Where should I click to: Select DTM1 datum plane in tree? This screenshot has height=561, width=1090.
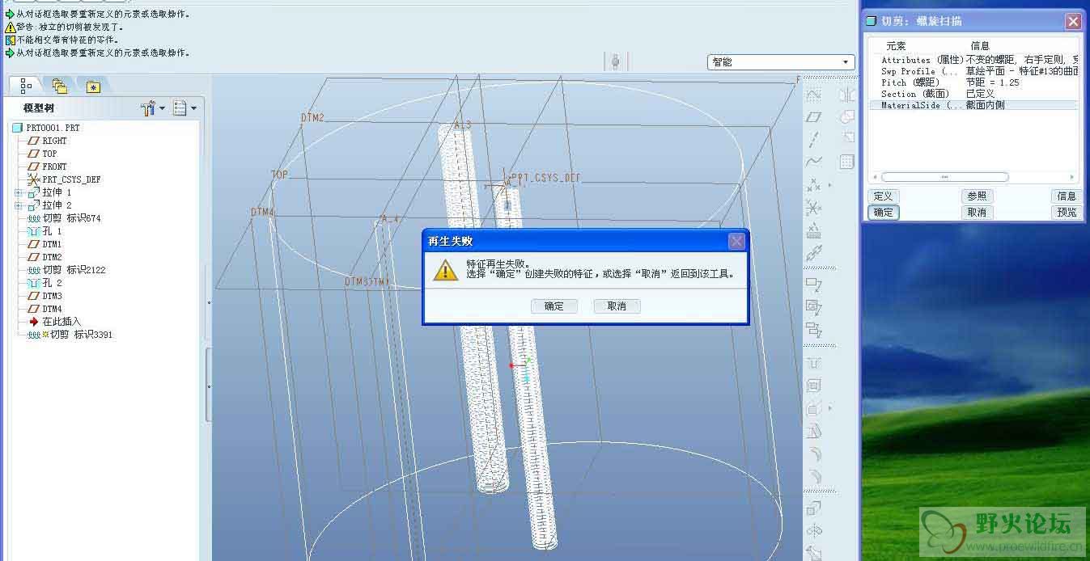[45, 244]
